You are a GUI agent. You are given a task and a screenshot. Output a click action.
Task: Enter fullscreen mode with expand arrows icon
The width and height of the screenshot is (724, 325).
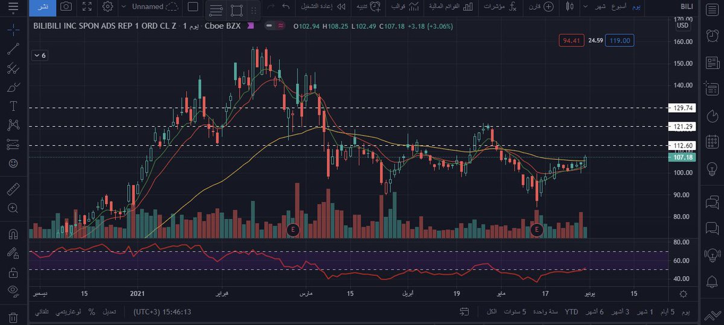click(x=87, y=7)
